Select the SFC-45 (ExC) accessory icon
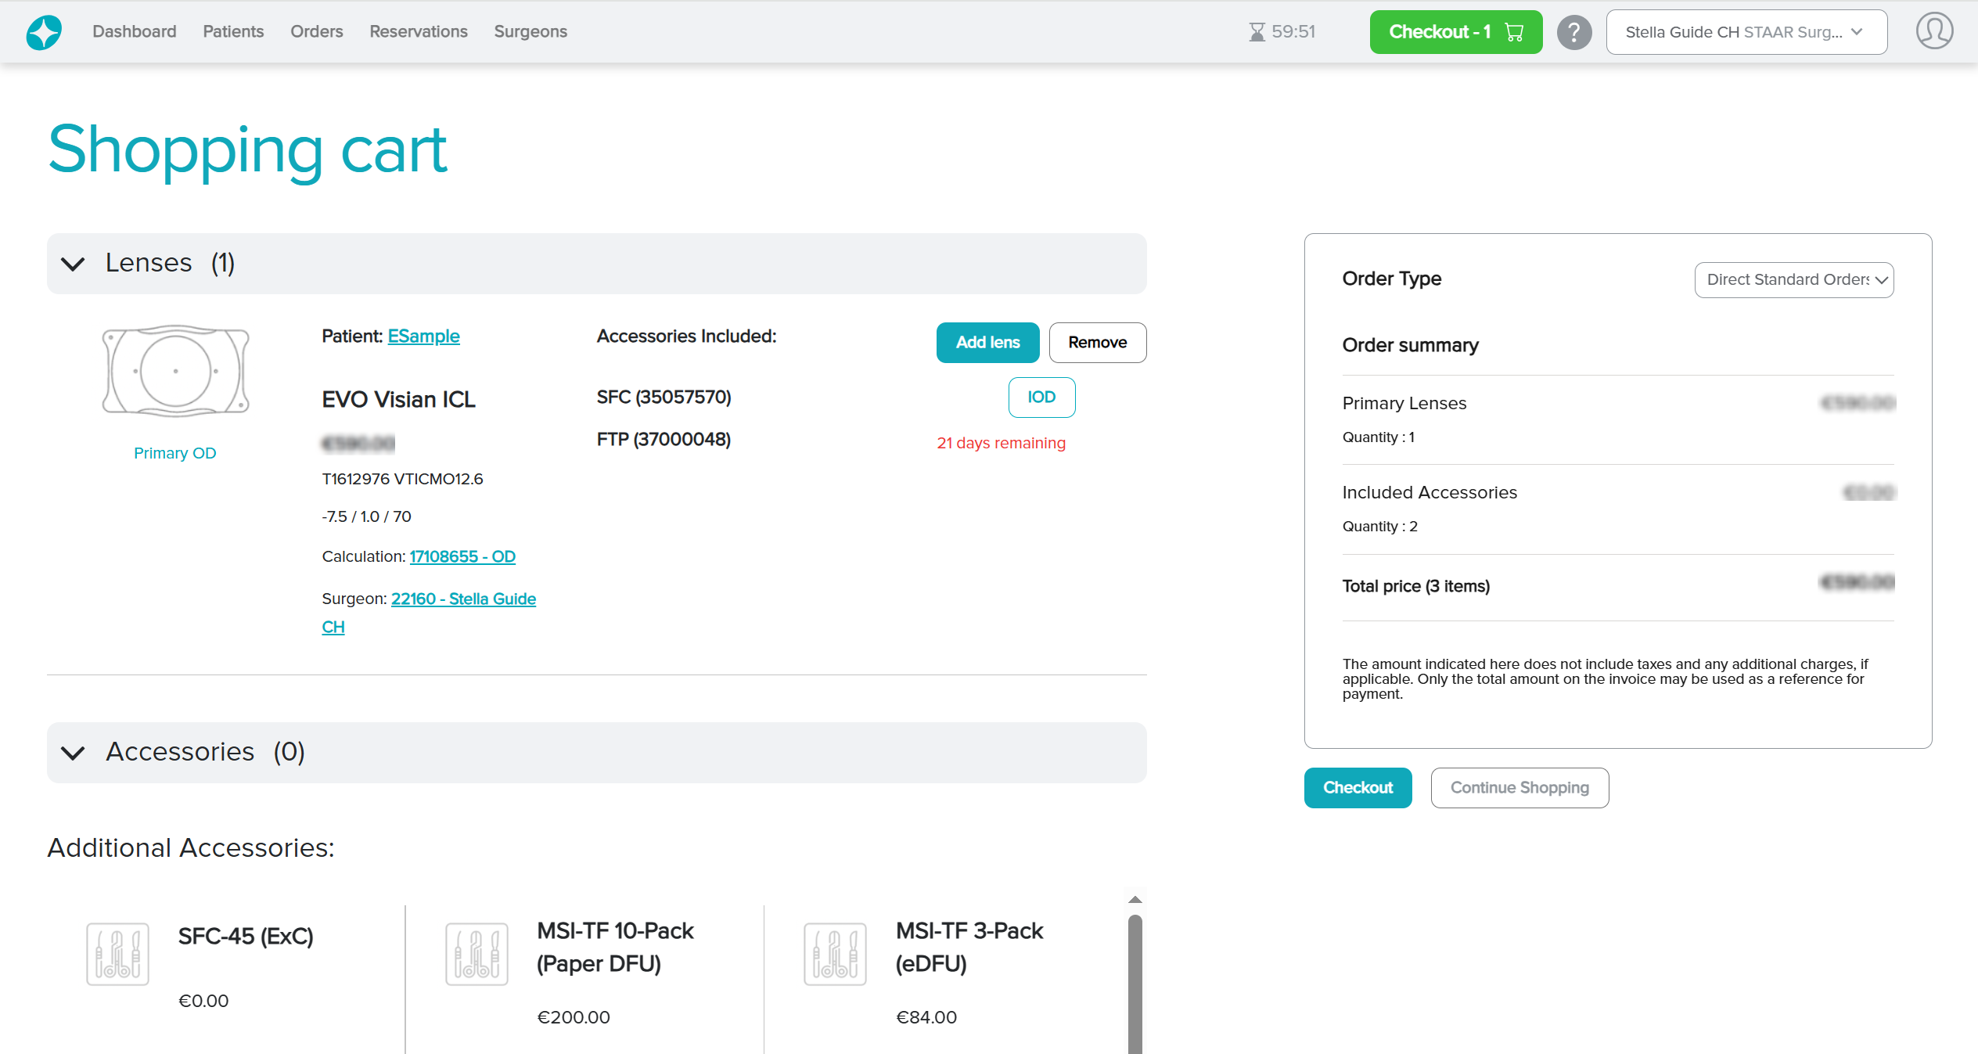The height and width of the screenshot is (1054, 1978). pyautogui.click(x=117, y=954)
